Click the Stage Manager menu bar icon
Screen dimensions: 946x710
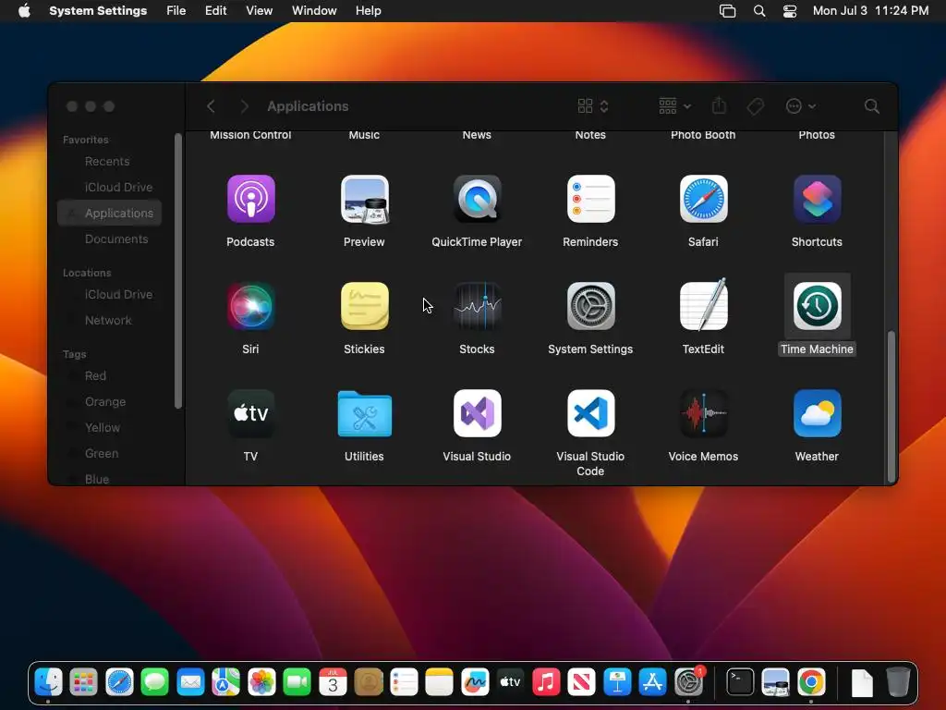tap(728, 10)
